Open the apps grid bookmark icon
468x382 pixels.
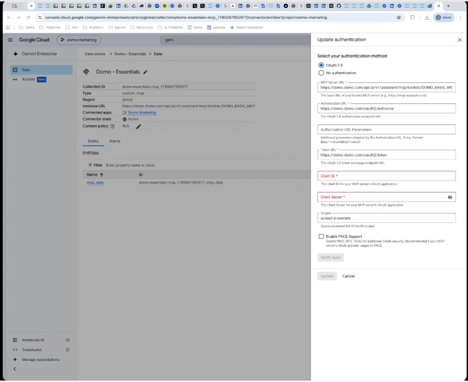8,27
